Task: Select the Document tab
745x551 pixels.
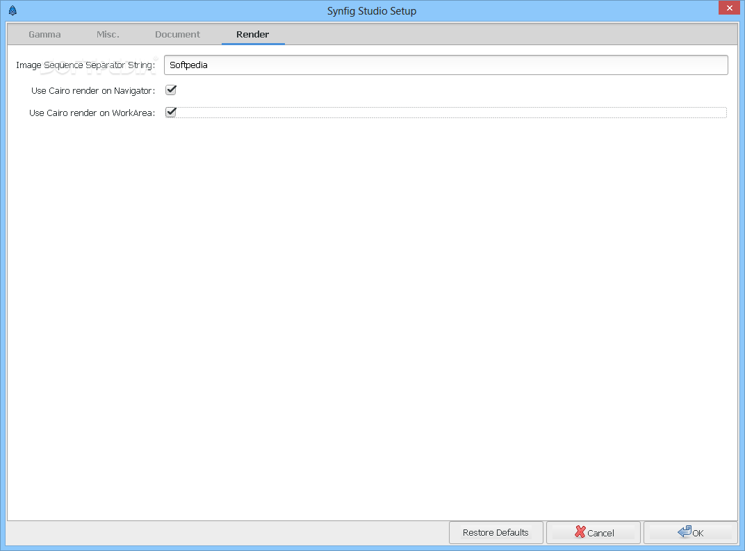Action: (177, 34)
